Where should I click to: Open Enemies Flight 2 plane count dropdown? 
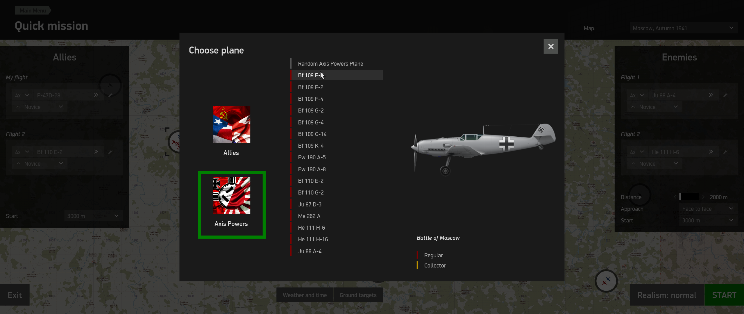click(x=637, y=152)
